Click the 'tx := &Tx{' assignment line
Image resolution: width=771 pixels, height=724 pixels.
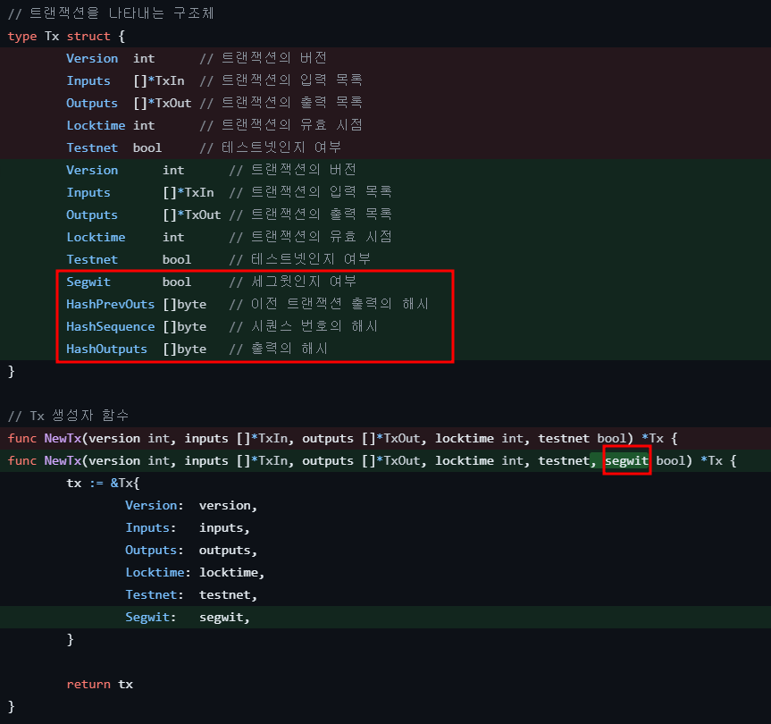pos(104,483)
